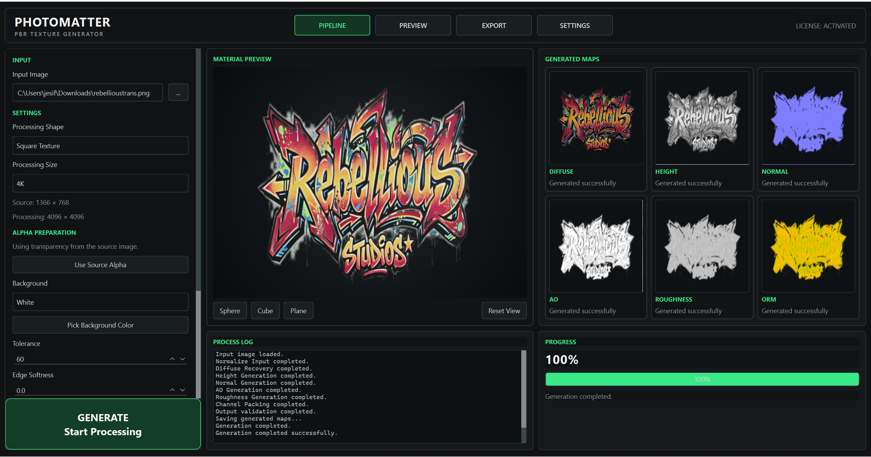Go to the Export tab
This screenshot has height=457, width=871.
pyautogui.click(x=494, y=25)
